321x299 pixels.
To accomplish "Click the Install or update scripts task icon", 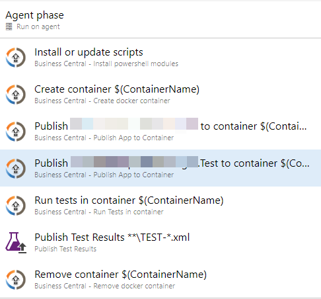I will tap(16, 58).
